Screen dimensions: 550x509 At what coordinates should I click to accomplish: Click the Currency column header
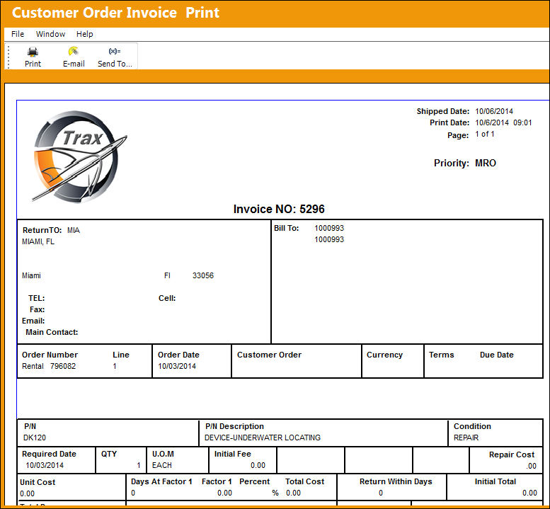[x=384, y=355]
